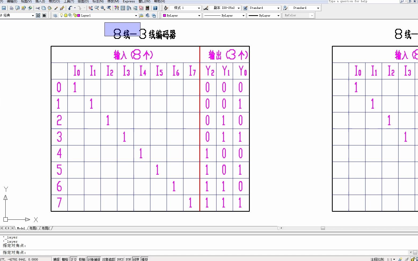Open the Properties palette icon

point(116,8)
